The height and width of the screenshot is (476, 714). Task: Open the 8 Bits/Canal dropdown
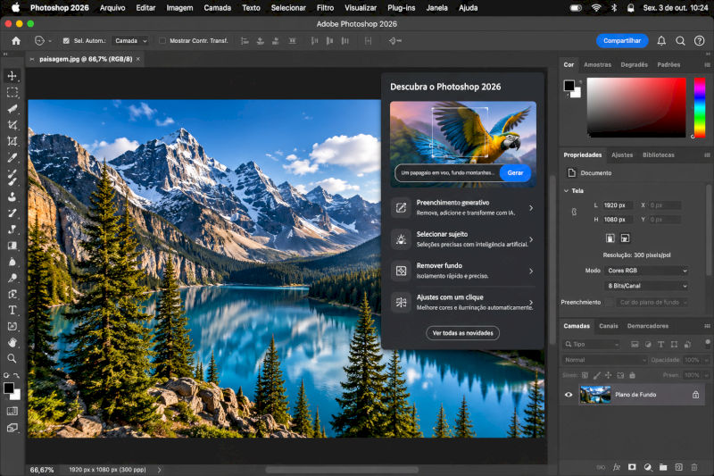(645, 286)
